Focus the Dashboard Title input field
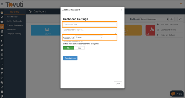The height and width of the screenshot is (98, 185). coord(90,24)
